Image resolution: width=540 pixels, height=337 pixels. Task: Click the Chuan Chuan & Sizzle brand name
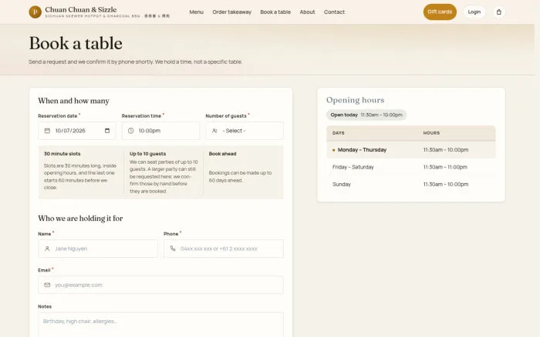(x=81, y=10)
